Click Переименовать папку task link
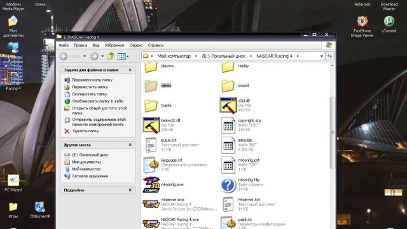The height and width of the screenshot is (229, 407). coord(92,80)
